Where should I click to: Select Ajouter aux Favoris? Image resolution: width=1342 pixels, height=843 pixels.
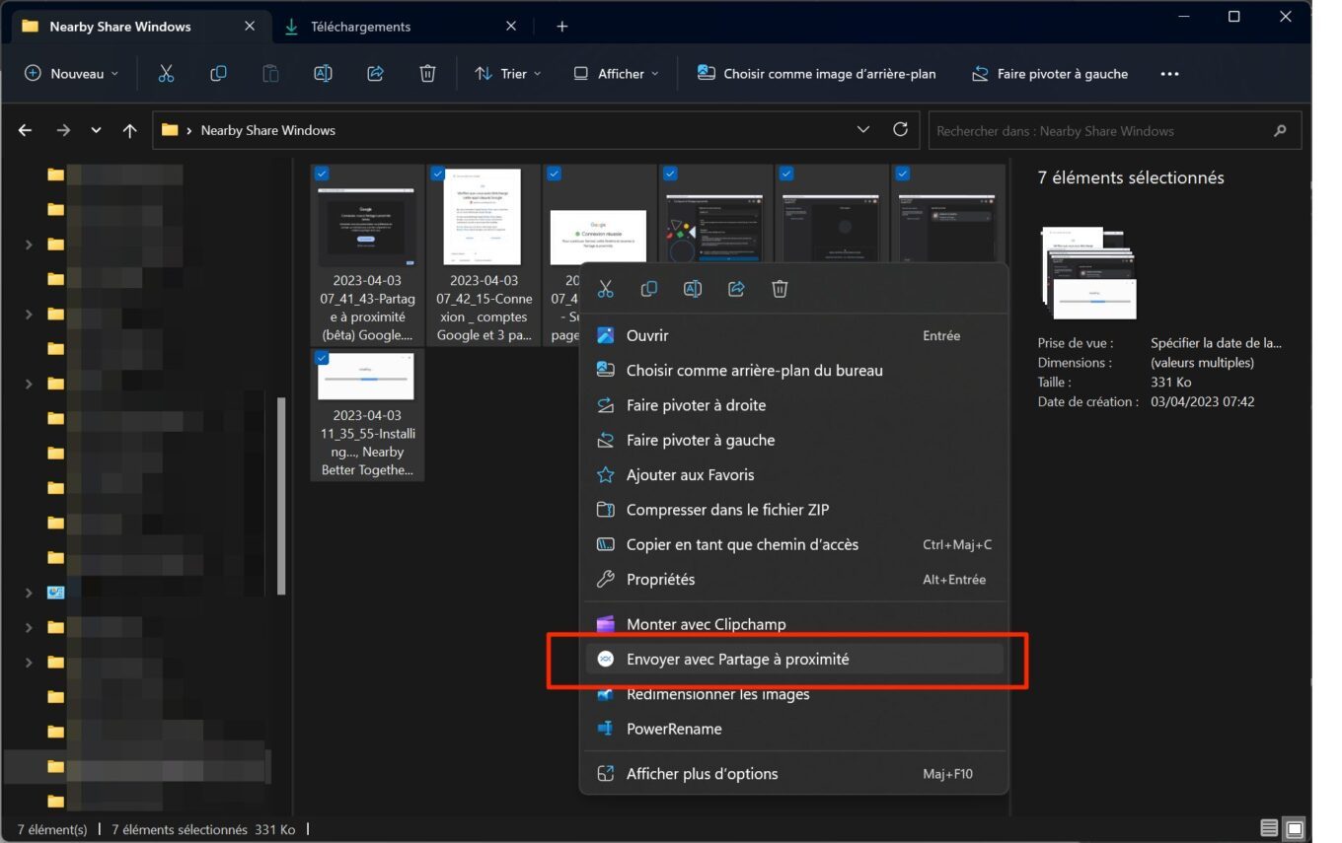tap(793, 474)
